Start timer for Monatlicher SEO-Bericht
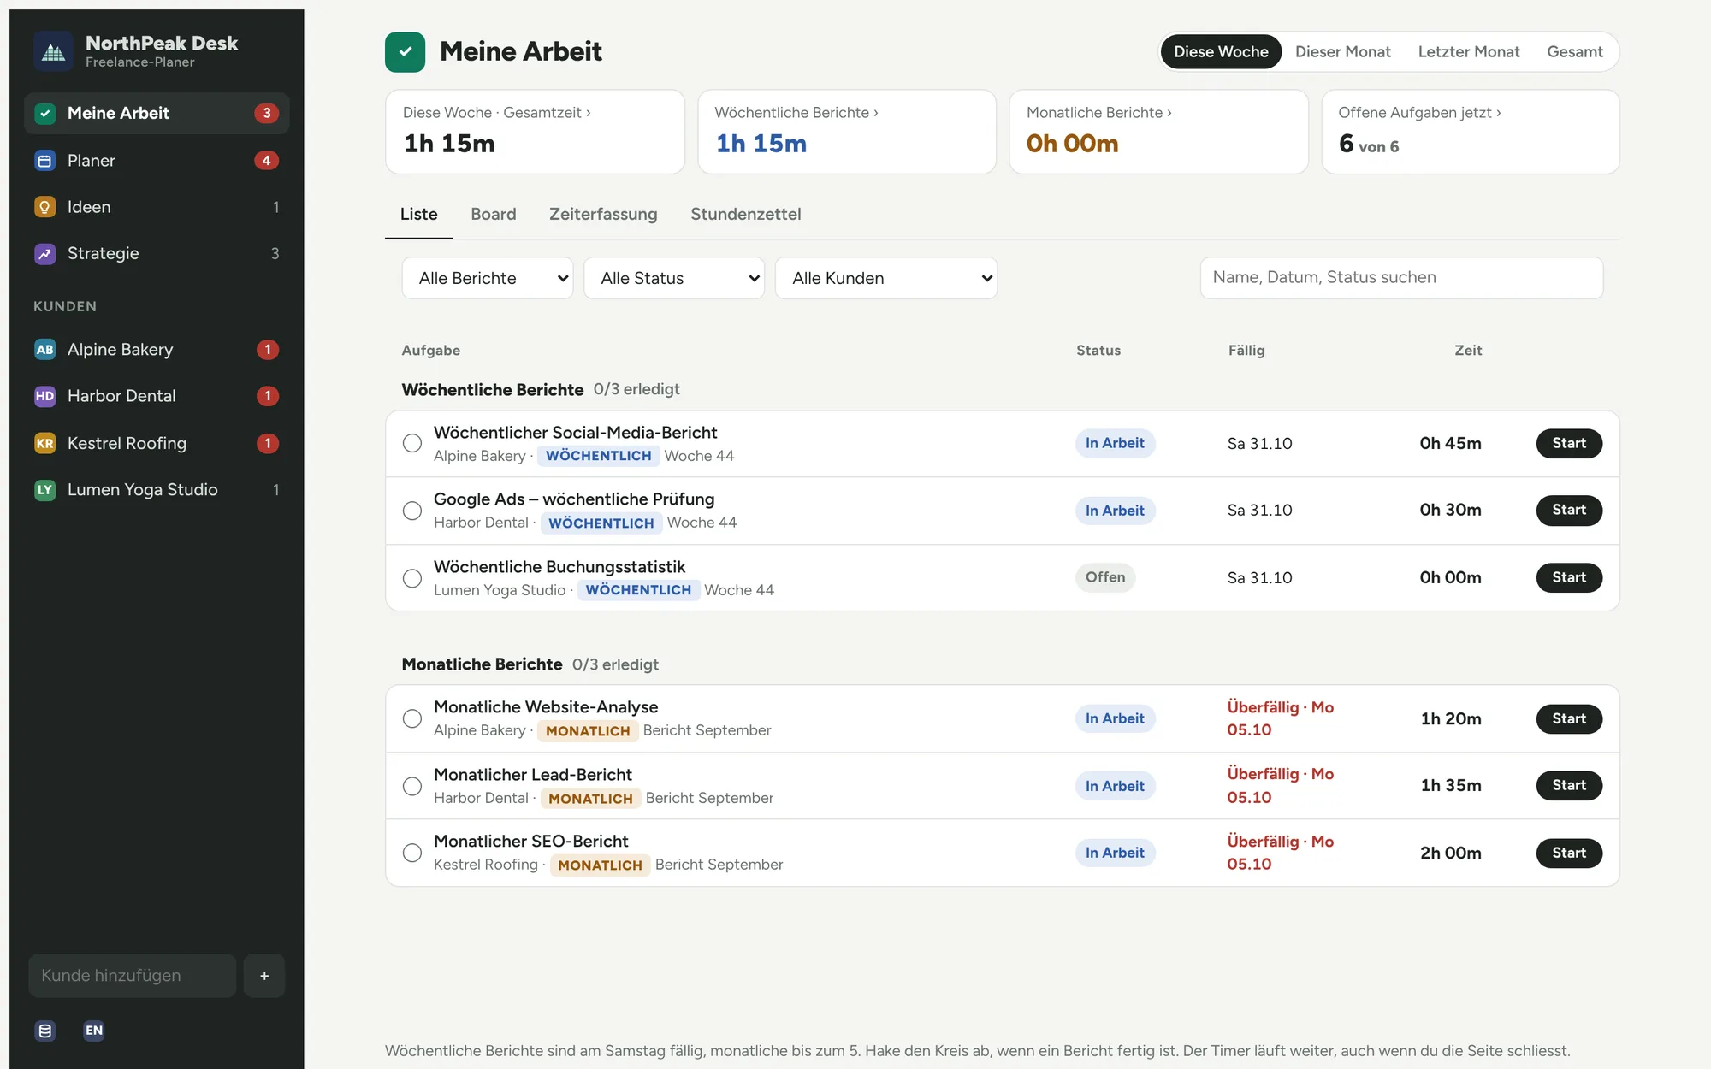The image size is (1711, 1069). pyautogui.click(x=1569, y=853)
